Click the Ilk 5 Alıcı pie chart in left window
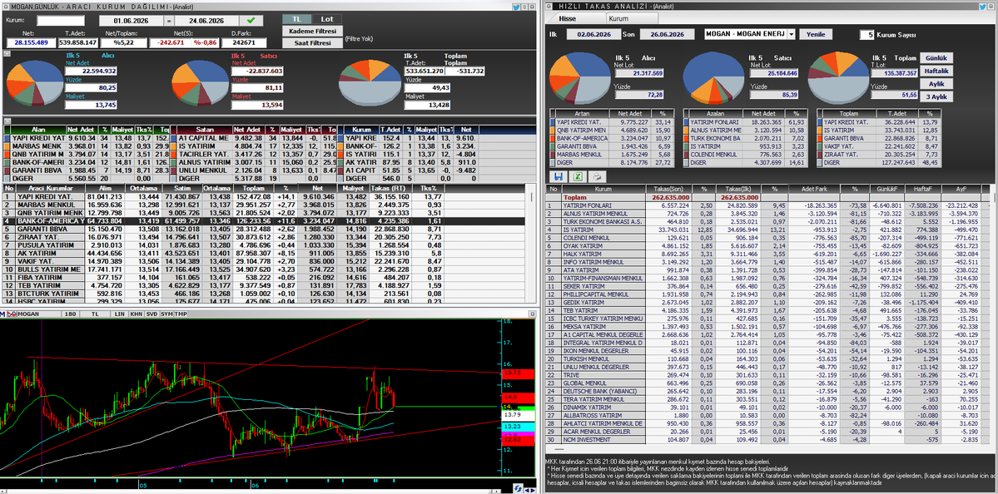This screenshot has width=998, height=494. [x=35, y=84]
